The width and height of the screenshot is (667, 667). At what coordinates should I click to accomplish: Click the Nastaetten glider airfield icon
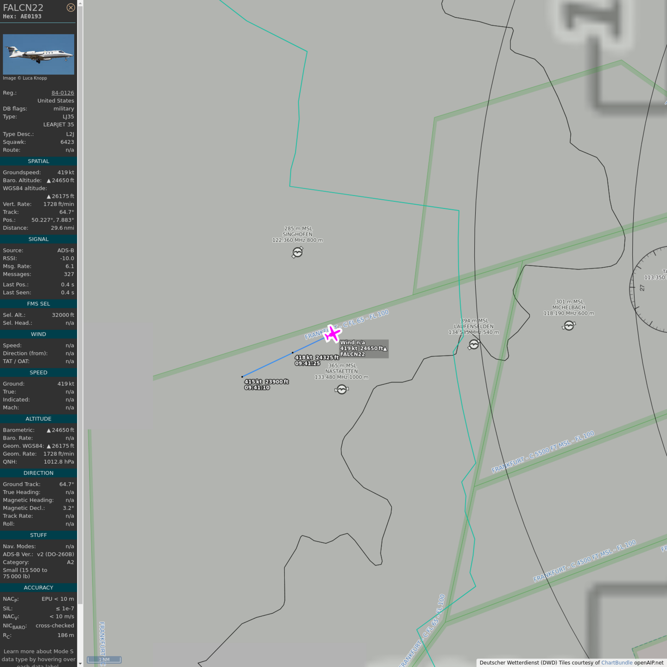click(x=341, y=390)
